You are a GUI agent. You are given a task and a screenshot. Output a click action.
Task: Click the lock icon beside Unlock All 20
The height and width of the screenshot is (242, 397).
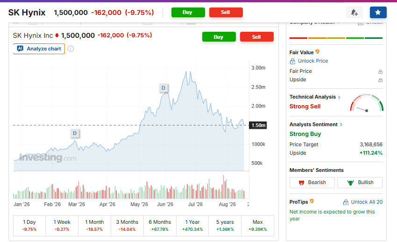(x=346, y=202)
